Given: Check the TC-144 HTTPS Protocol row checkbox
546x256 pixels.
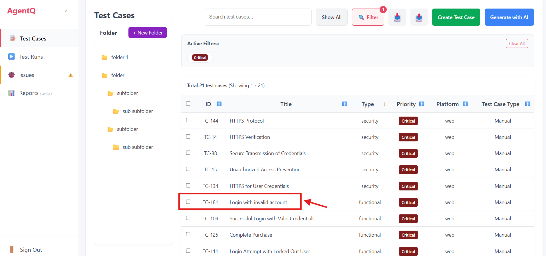Looking at the screenshot, I should pyautogui.click(x=188, y=120).
